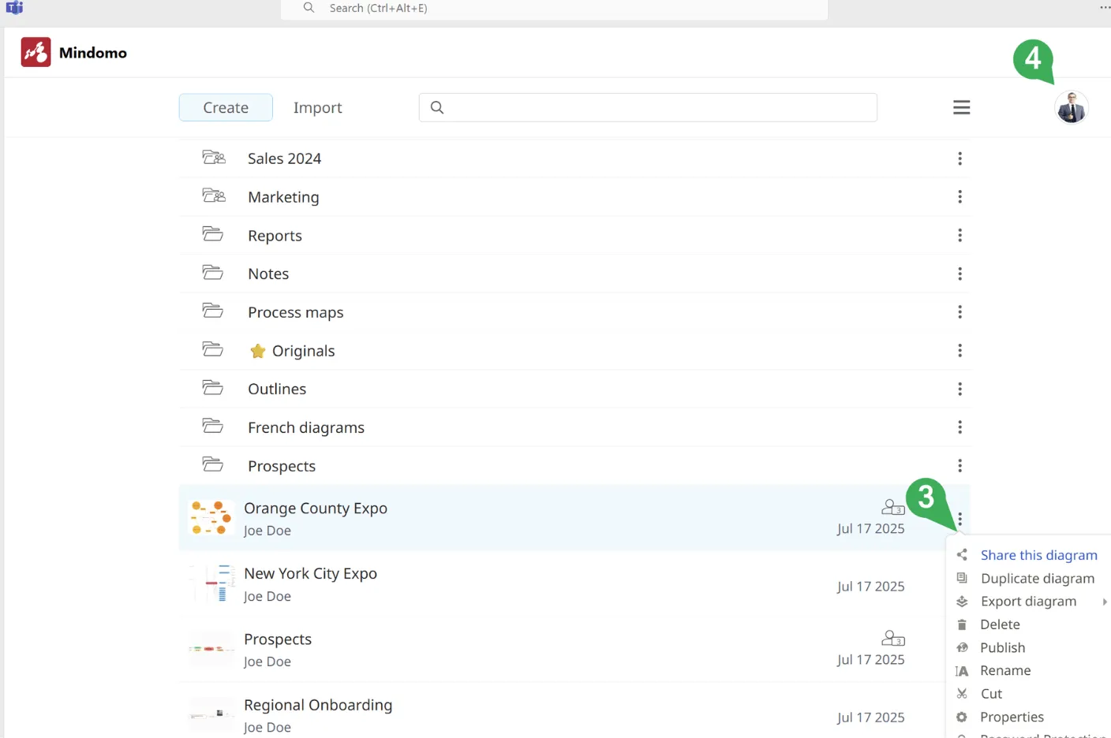Open the user profile avatar

point(1071,108)
